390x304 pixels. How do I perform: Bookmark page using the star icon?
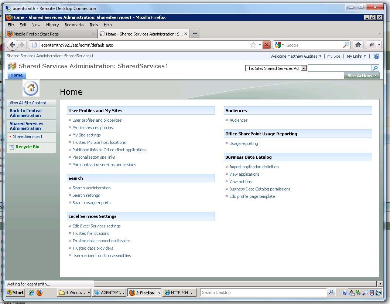pos(253,45)
